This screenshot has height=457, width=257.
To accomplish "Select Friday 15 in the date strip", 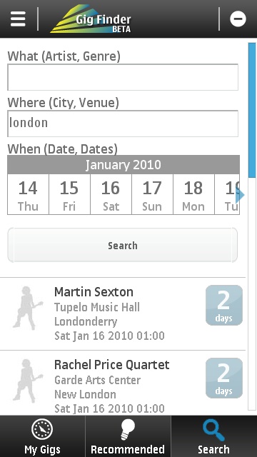I will 69,194.
